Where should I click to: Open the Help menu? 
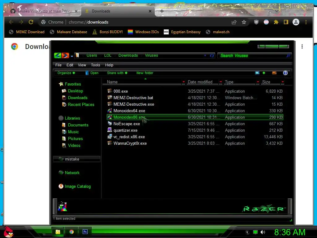pos(109,65)
